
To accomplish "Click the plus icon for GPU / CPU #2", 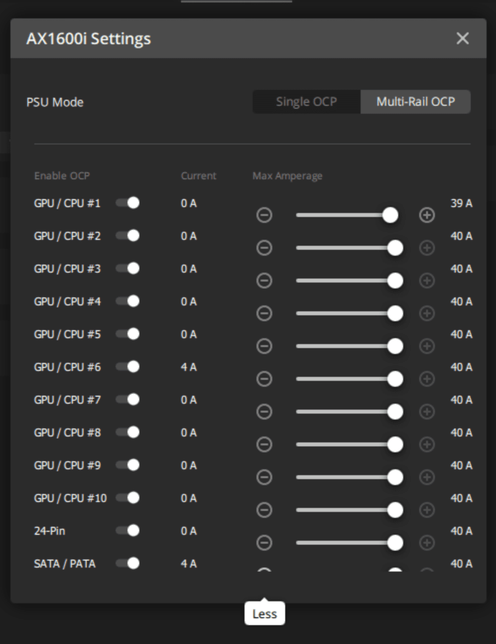I will [x=427, y=248].
